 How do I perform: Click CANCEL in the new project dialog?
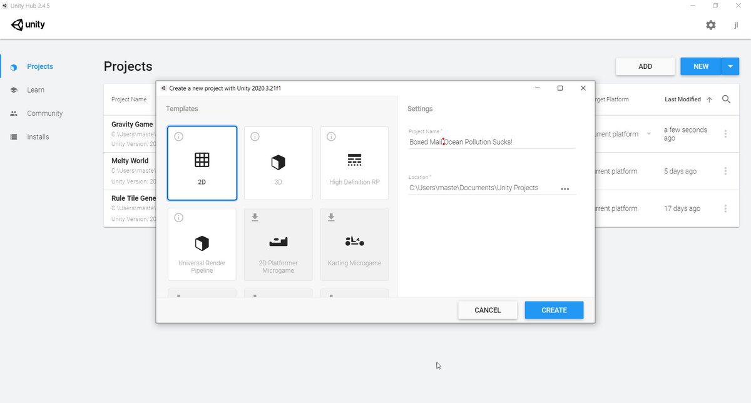click(x=488, y=310)
